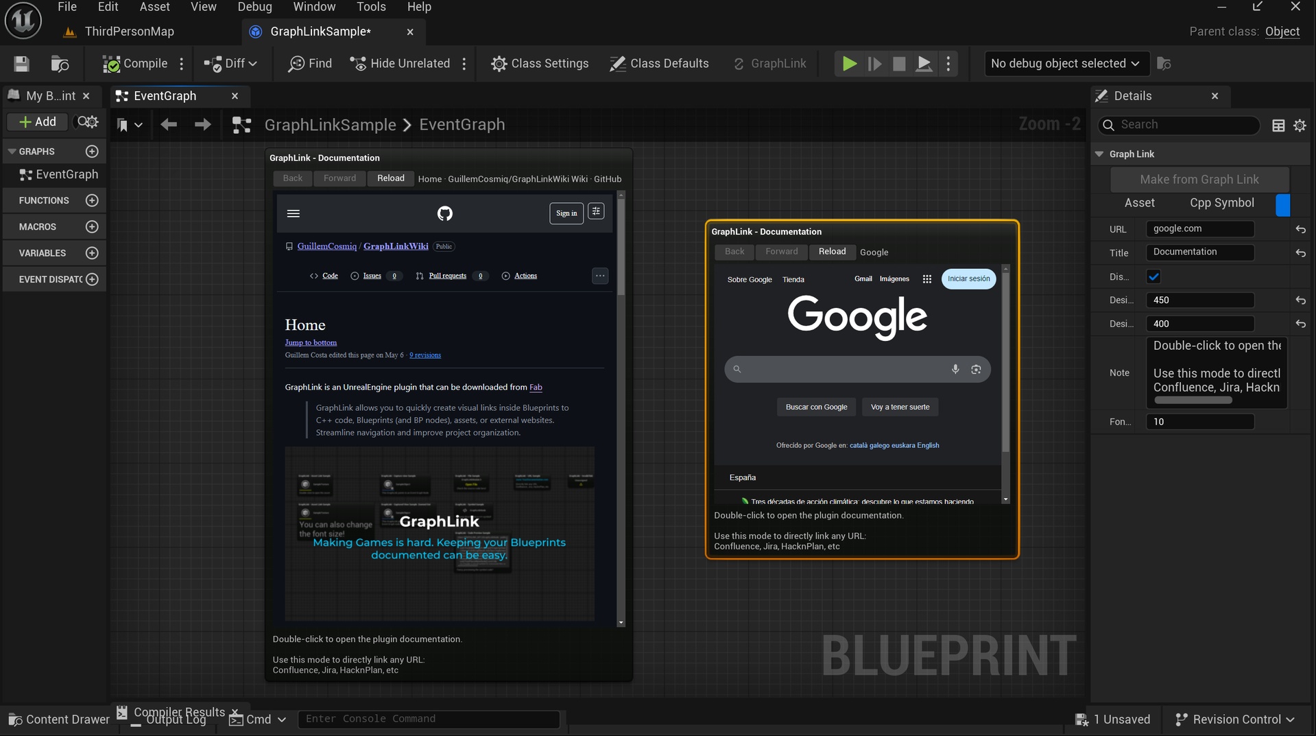Screen dimensions: 1316x736
Task: Add a new function with plus icon
Action: click(x=92, y=200)
